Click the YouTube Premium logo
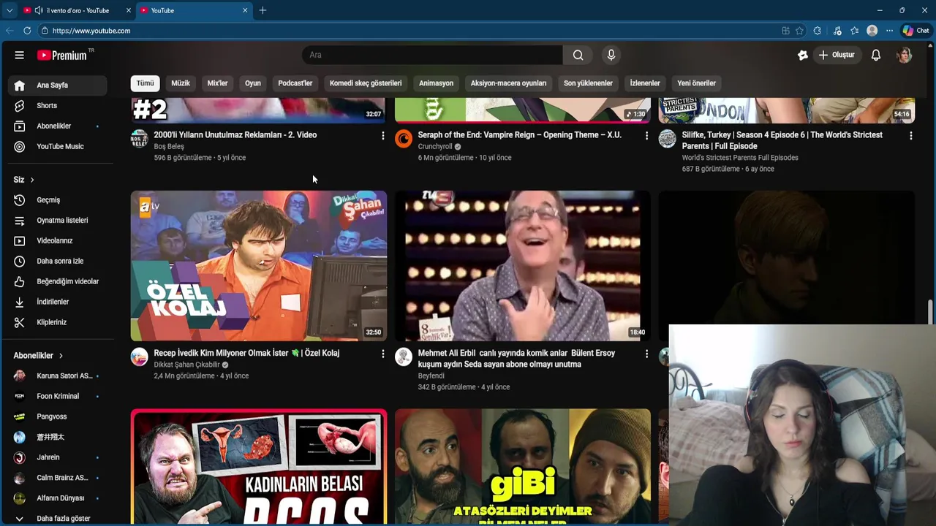 (x=62, y=55)
